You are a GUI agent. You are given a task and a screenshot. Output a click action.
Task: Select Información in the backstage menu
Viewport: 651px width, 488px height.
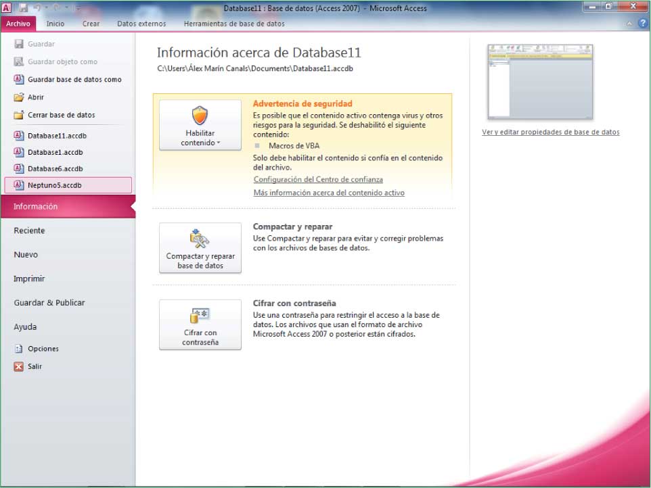[x=68, y=206]
